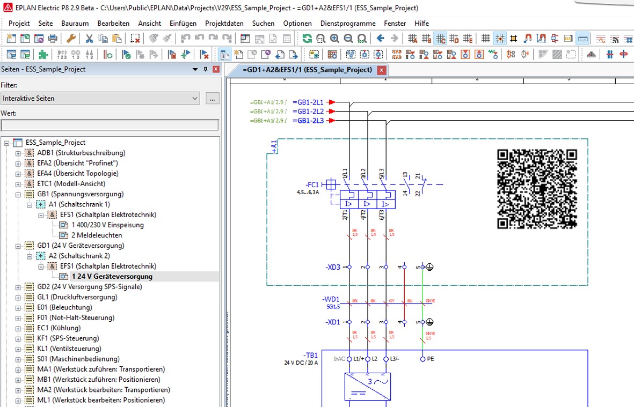The width and height of the screenshot is (634, 407).
Task: Expand the GD2 (24 V Versorgung SPS-Signale) node
Action: [x=18, y=287]
